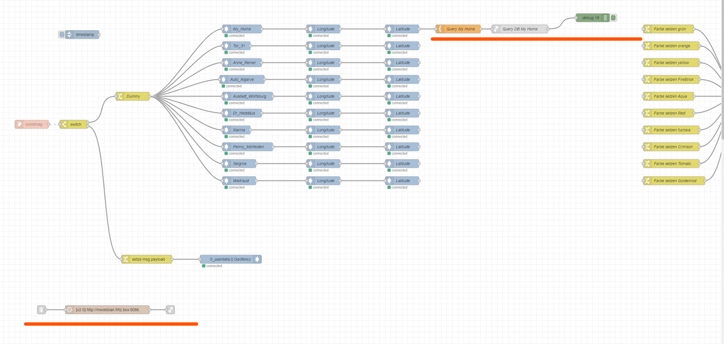The image size is (724, 344).
Task: Click the 0_userdata.0.Geofency output arrow icon
Action: click(x=257, y=260)
